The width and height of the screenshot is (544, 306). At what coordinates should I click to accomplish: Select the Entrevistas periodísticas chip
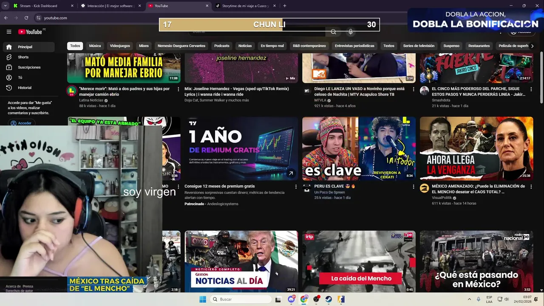[354, 46]
